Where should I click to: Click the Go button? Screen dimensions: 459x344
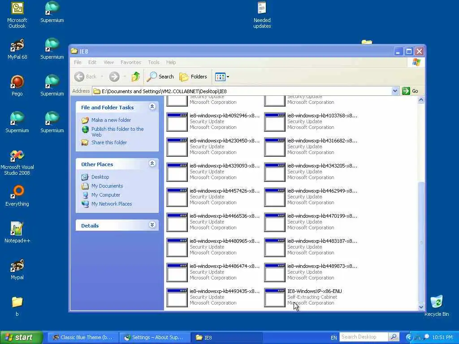(410, 91)
